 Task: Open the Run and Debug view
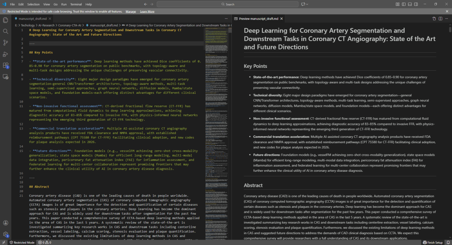click(5, 54)
